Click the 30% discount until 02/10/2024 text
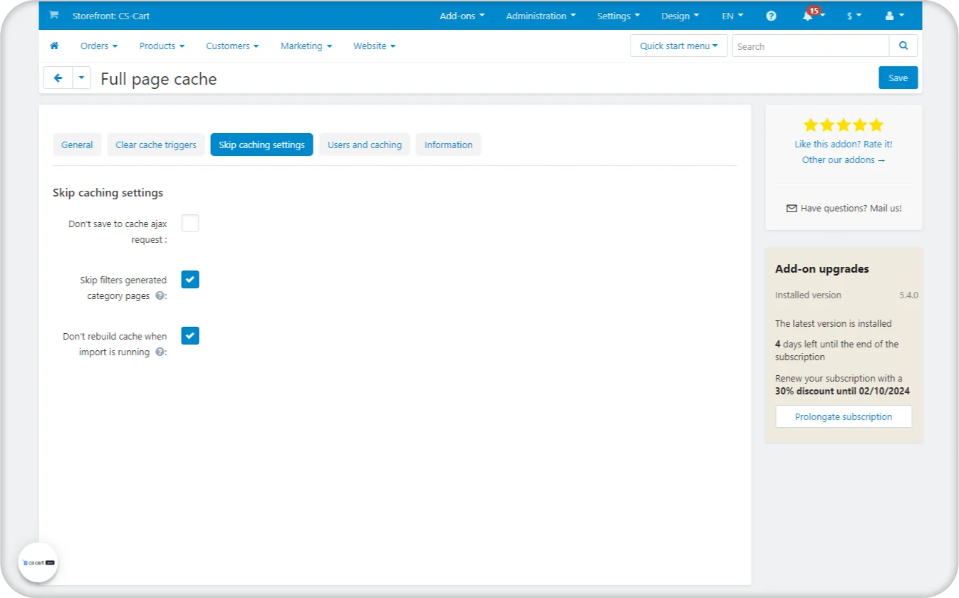Image resolution: width=959 pixels, height=598 pixels. click(842, 391)
